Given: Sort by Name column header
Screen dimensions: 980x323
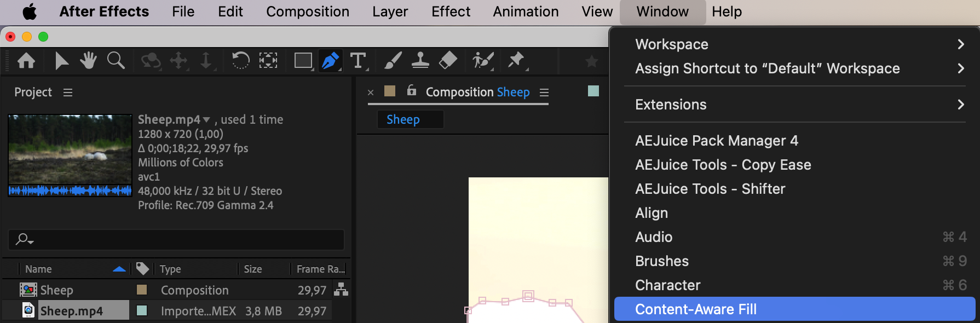Looking at the screenshot, I should (38, 269).
